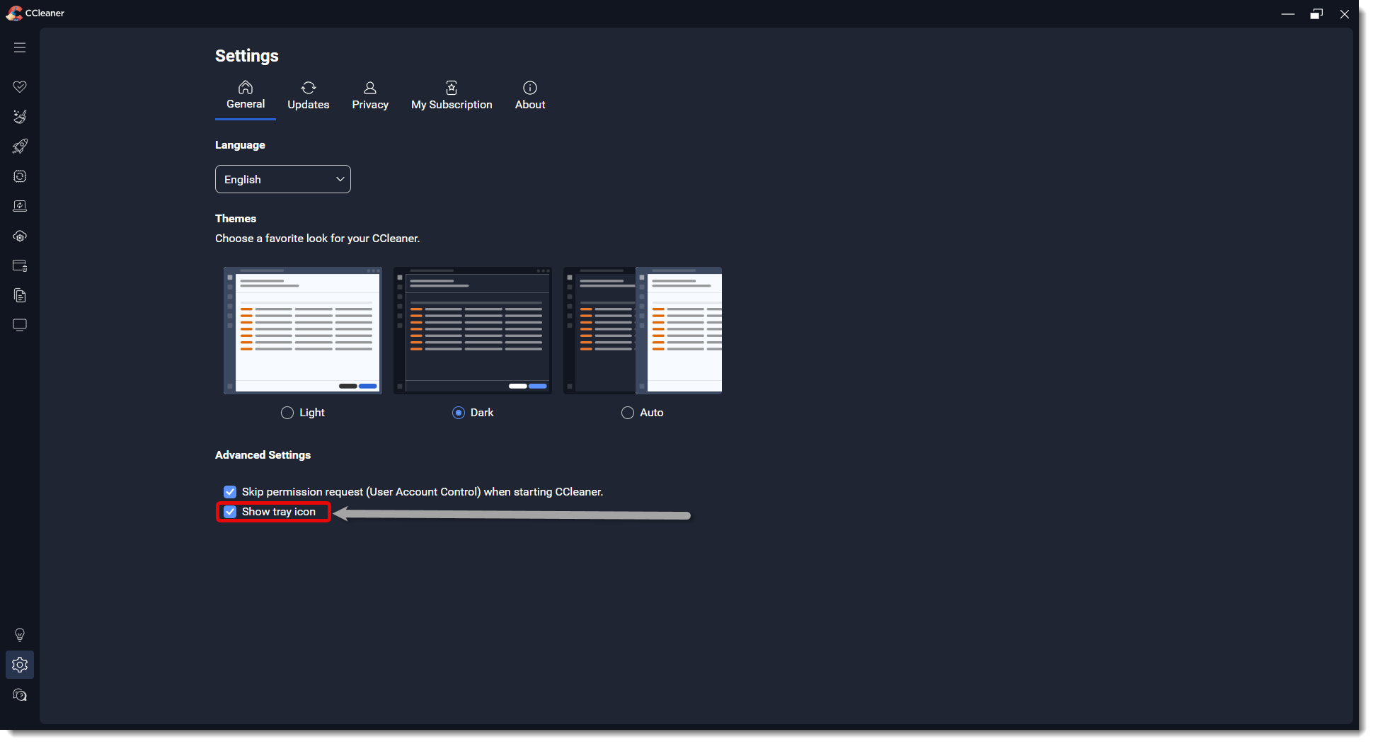Click the cloud with gear sidebar icon
This screenshot has width=1373, height=744.
point(20,236)
